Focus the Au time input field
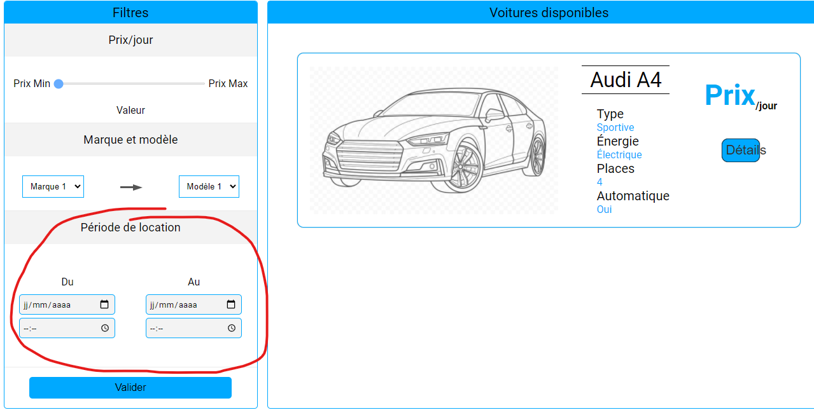Screen dimensions: 814x410 tap(193, 328)
